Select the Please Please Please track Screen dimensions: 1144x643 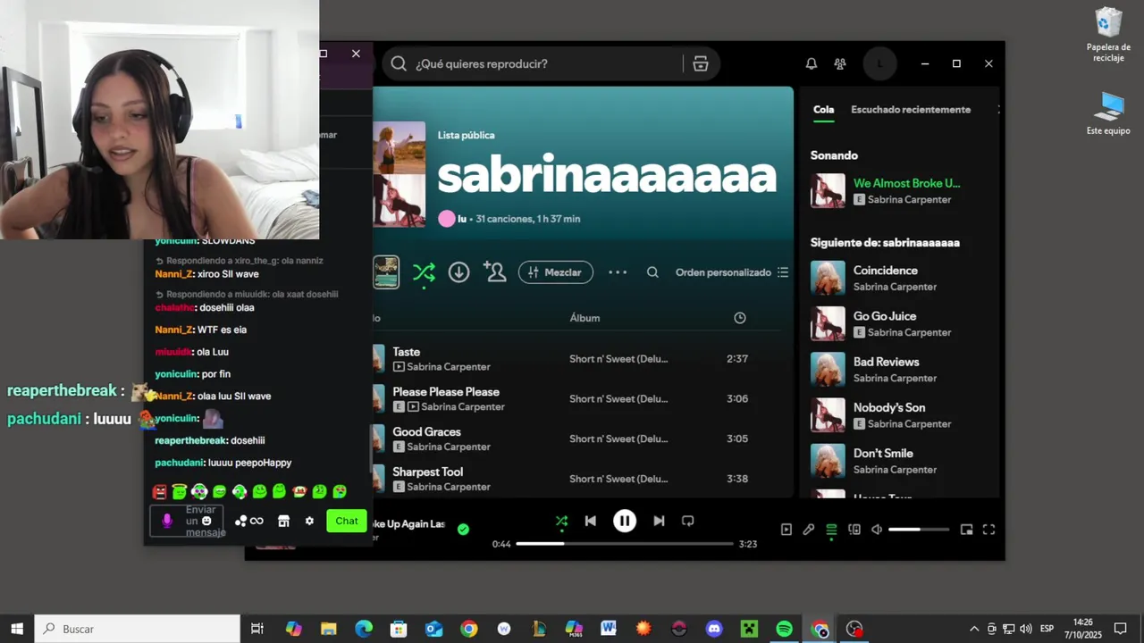click(579, 398)
